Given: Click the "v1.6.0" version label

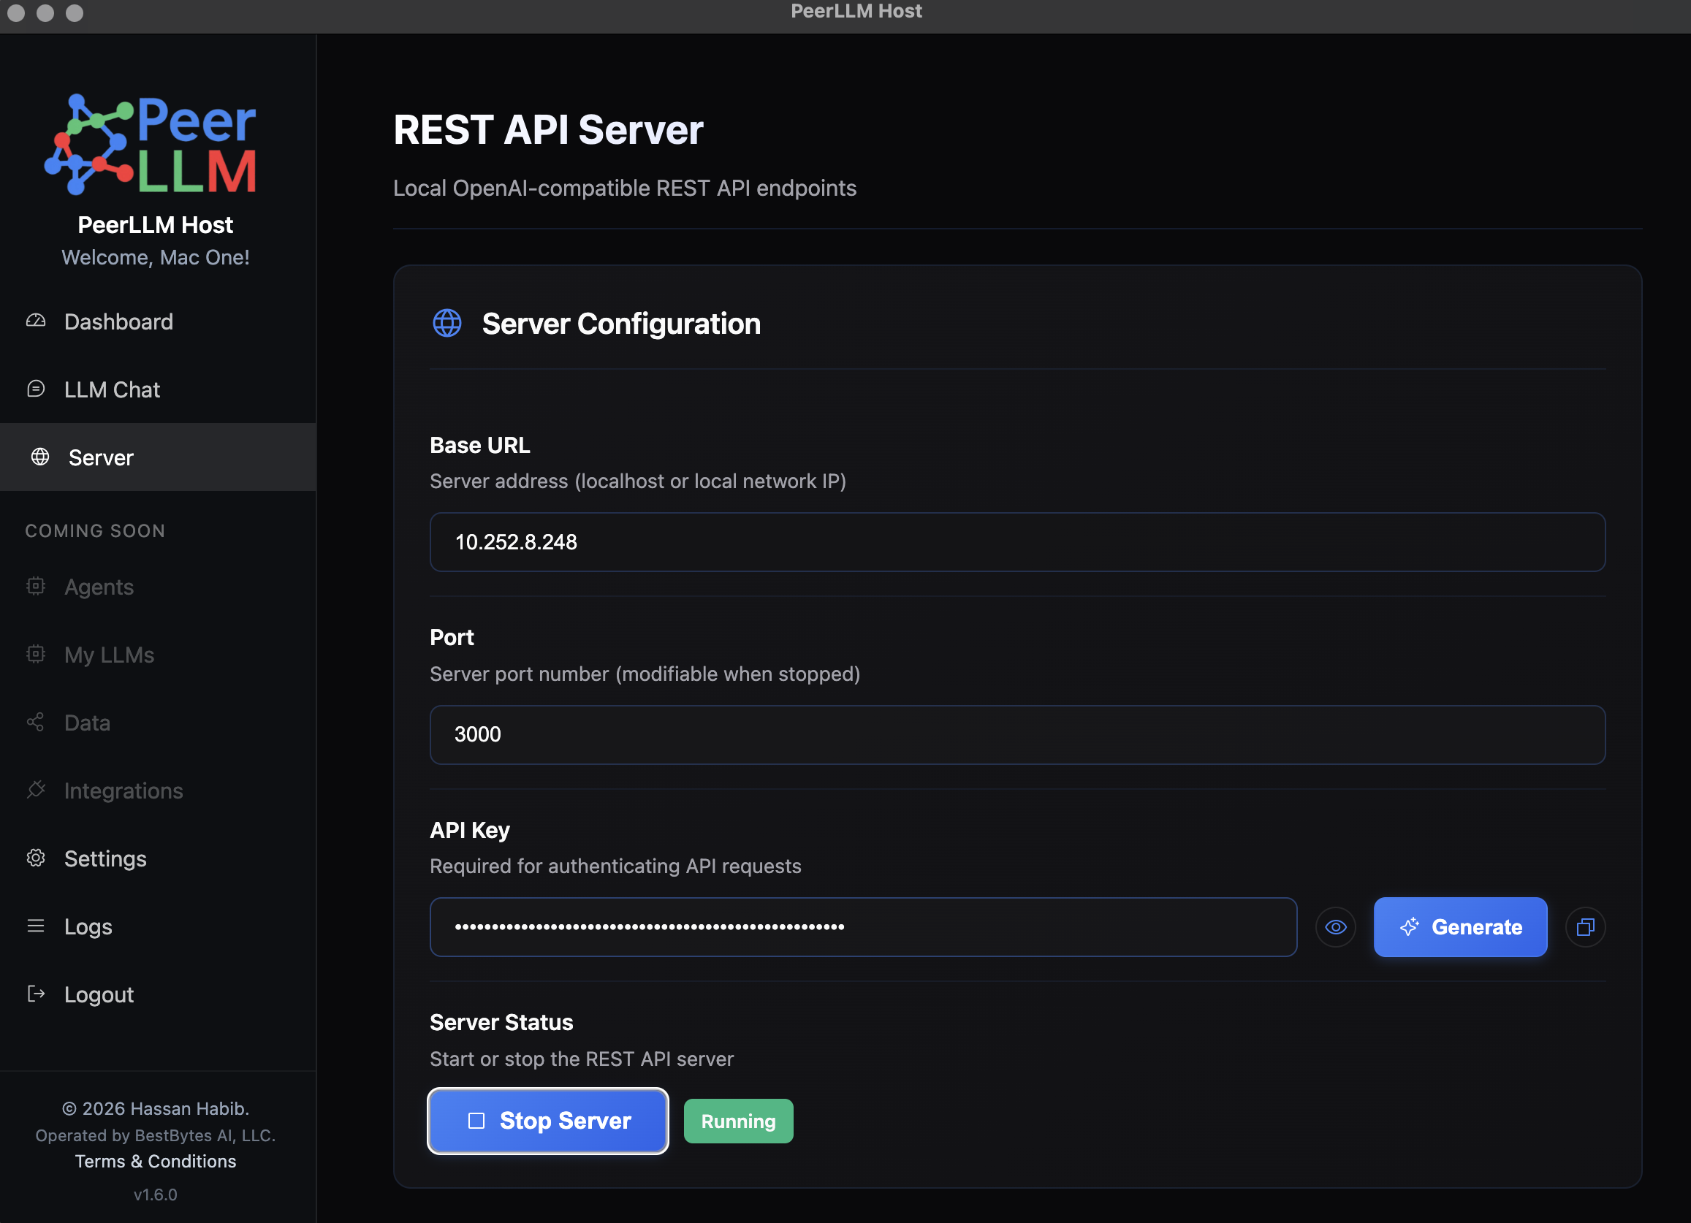Looking at the screenshot, I should pos(156,1195).
